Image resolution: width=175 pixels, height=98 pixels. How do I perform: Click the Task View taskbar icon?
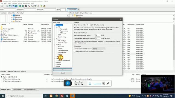(45, 96)
